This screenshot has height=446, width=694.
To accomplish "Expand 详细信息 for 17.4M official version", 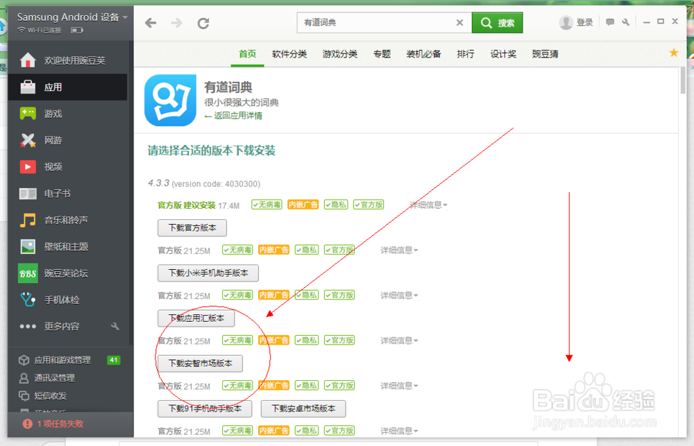I will coord(428,205).
